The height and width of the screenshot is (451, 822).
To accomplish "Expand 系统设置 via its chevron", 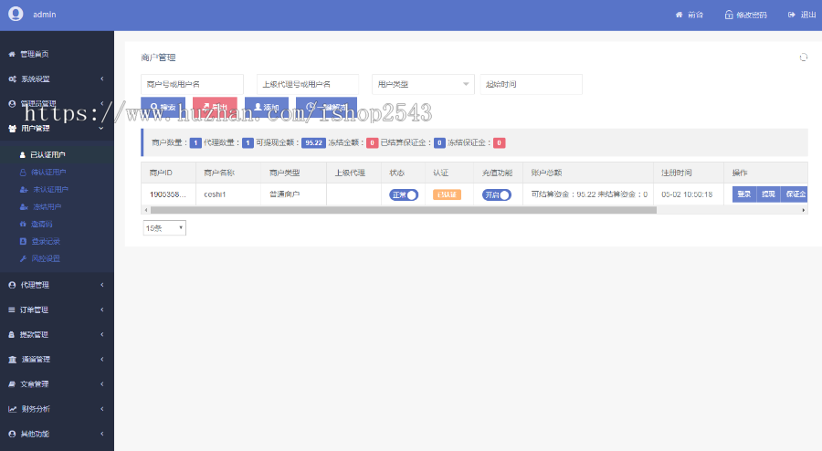I will click(102, 79).
